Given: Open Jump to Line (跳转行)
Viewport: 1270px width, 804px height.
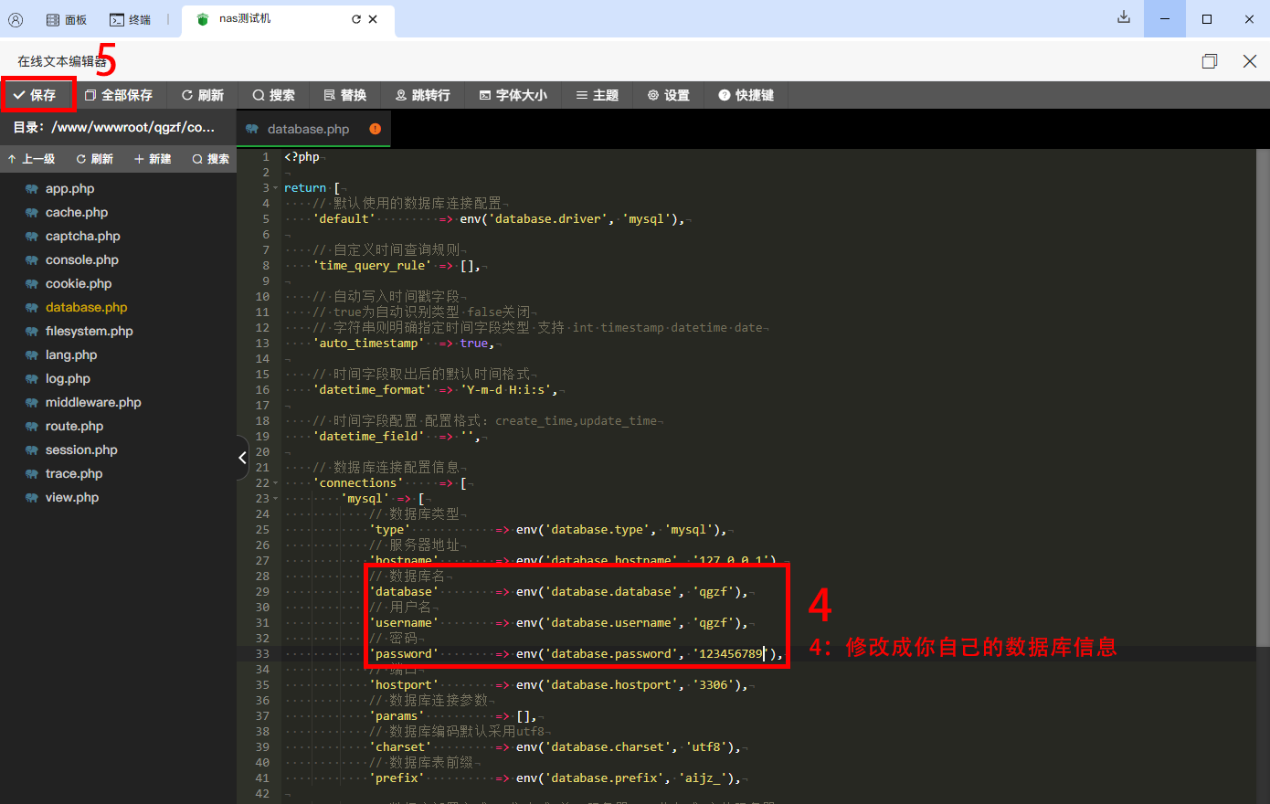Looking at the screenshot, I should (x=422, y=95).
